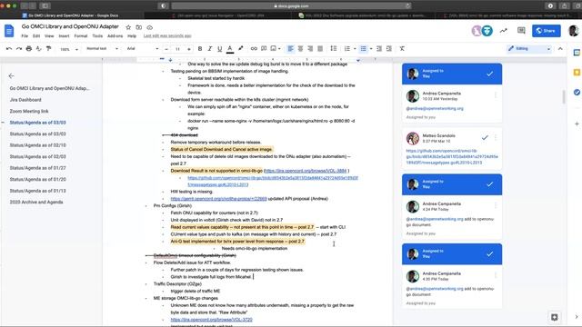Open the VOL-3720 Jira link in document
The image size is (582, 327).
[211, 320]
